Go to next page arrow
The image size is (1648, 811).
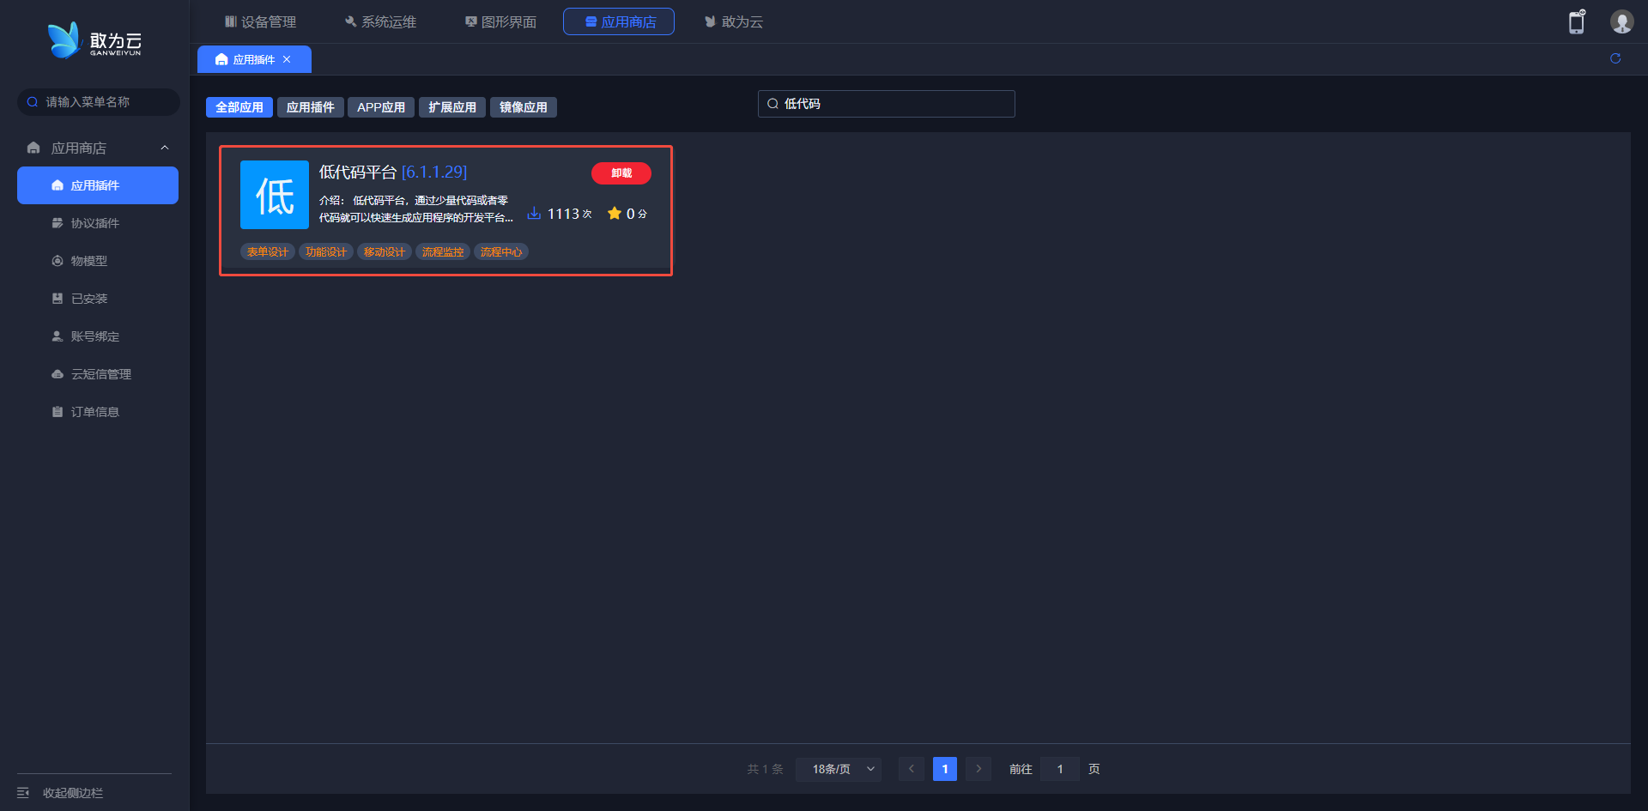point(978,769)
